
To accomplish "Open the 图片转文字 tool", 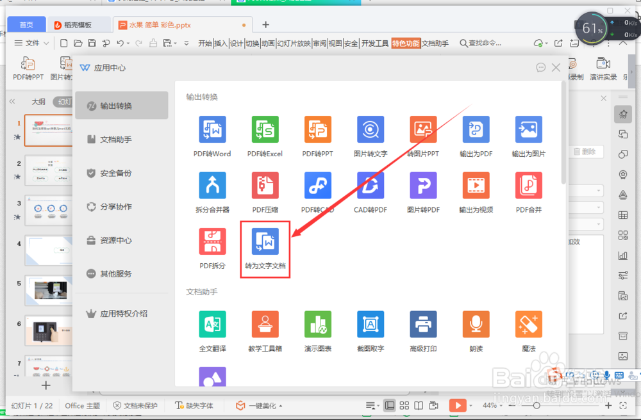I will coord(370,136).
